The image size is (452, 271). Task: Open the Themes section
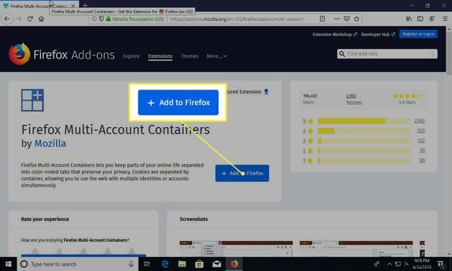click(189, 56)
